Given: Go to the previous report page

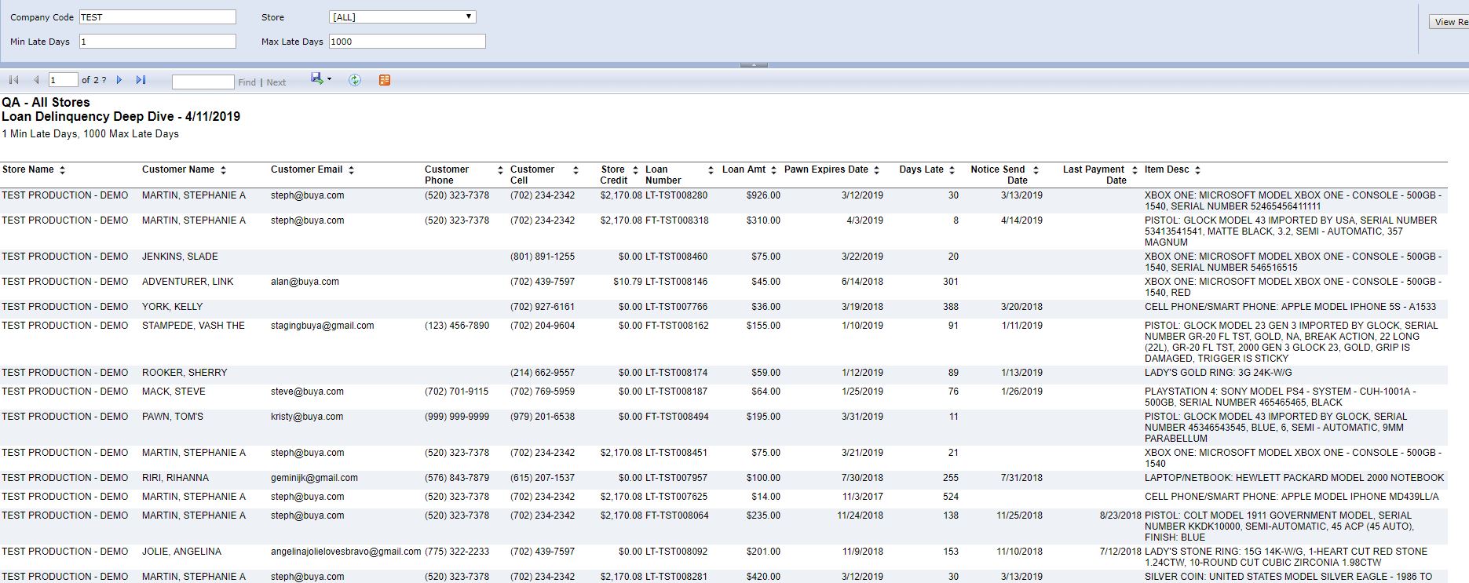Looking at the screenshot, I should tap(36, 80).
